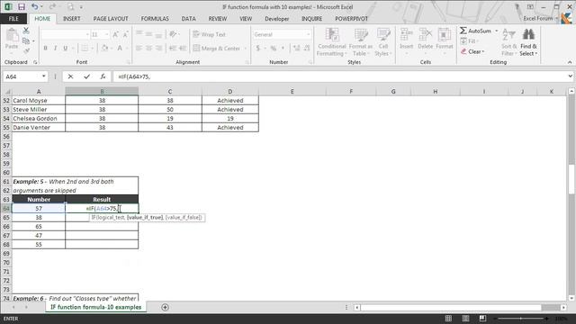Click the AutoSum sigma icon
The height and width of the screenshot is (324, 576).
(463, 31)
